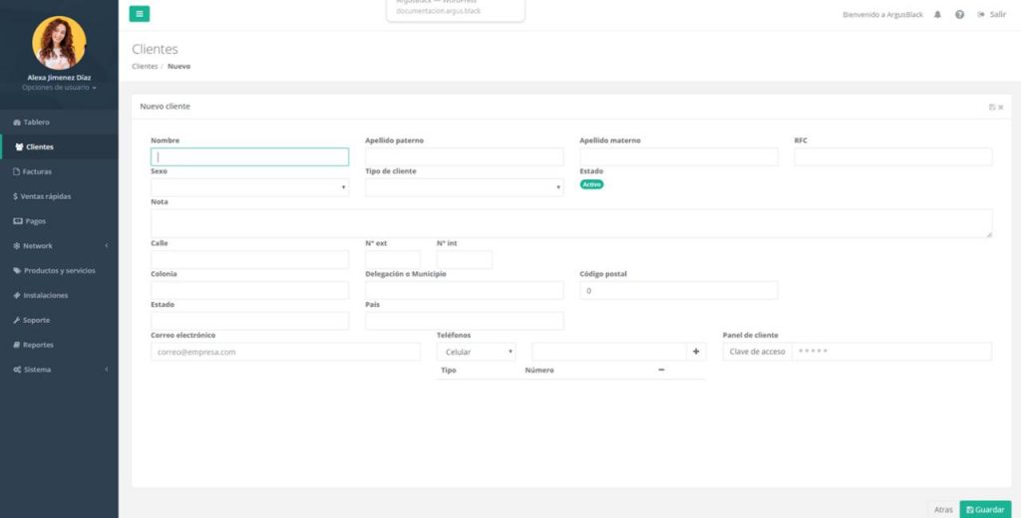This screenshot has width=1021, height=518.
Task: Click the phone number input under Teléfonos
Action: click(x=609, y=352)
